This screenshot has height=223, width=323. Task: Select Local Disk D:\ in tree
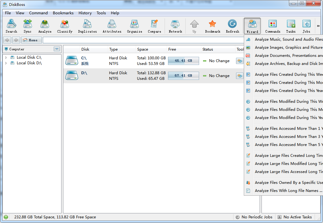pyautogui.click(x=29, y=63)
